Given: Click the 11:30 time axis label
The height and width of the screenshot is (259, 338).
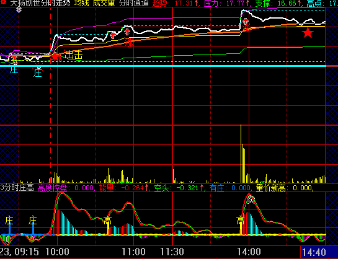Looking at the screenshot, I should point(172,252).
